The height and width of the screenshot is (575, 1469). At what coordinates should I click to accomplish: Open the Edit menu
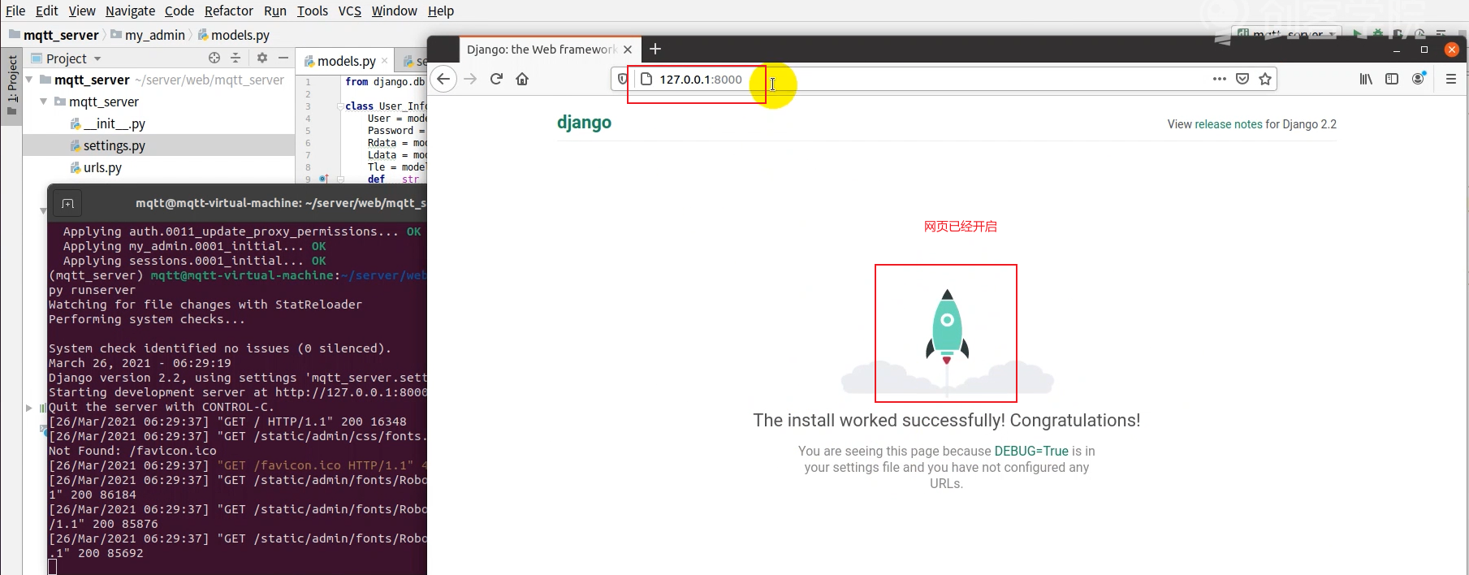(x=47, y=11)
